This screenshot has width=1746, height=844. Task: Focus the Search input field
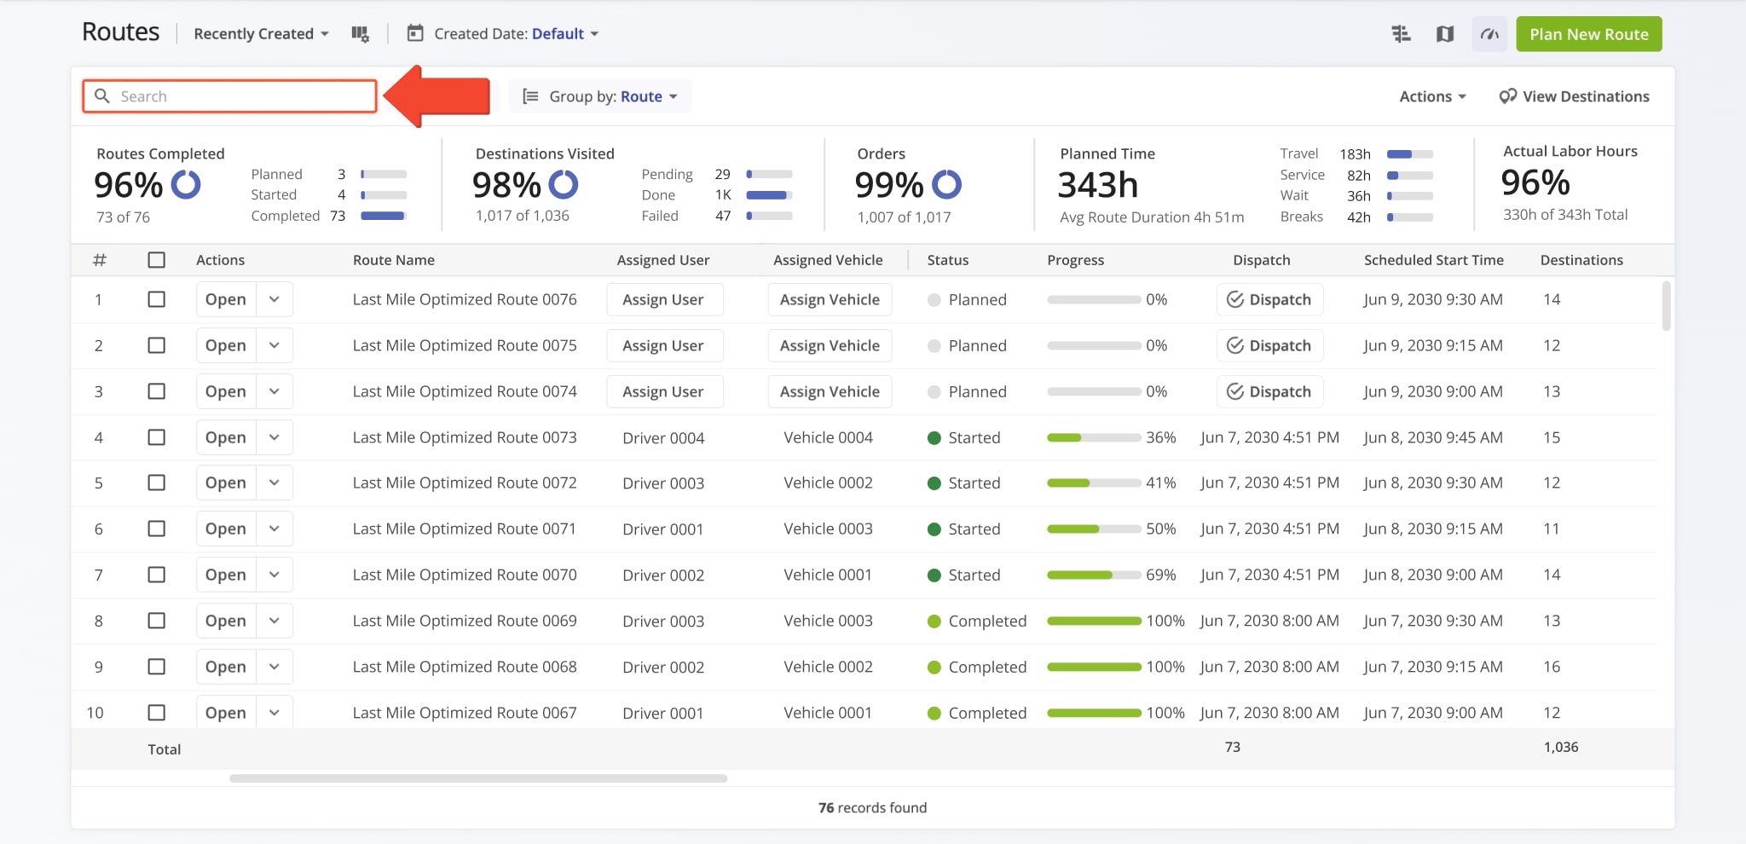(x=243, y=96)
